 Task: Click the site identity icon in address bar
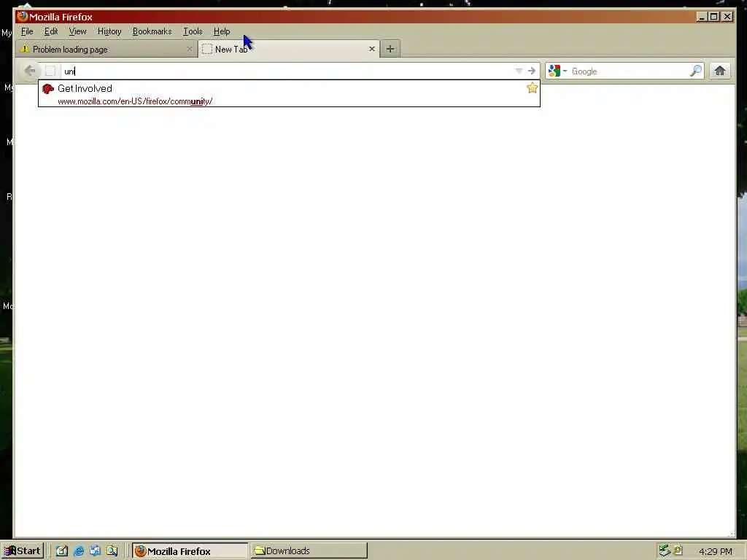coord(50,71)
